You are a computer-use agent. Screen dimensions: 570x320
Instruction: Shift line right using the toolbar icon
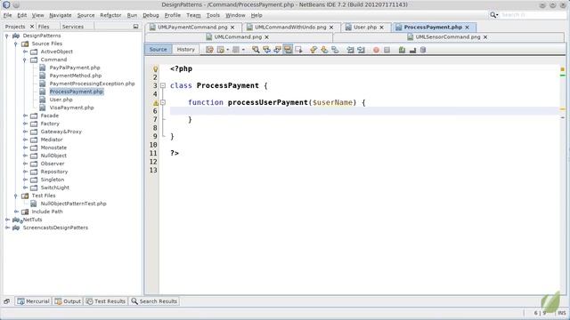tap(361, 50)
